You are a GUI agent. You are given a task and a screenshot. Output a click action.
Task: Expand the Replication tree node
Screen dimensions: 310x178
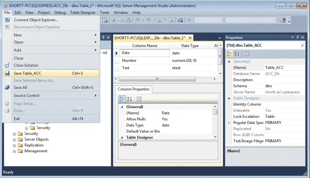click(x=14, y=145)
